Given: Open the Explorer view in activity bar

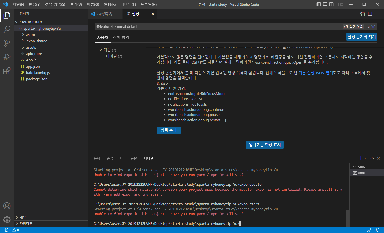Looking at the screenshot, I should (7, 16).
